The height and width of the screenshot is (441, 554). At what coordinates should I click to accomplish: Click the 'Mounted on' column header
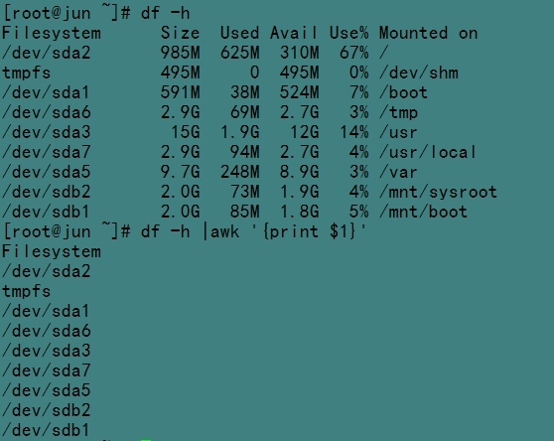(428, 33)
